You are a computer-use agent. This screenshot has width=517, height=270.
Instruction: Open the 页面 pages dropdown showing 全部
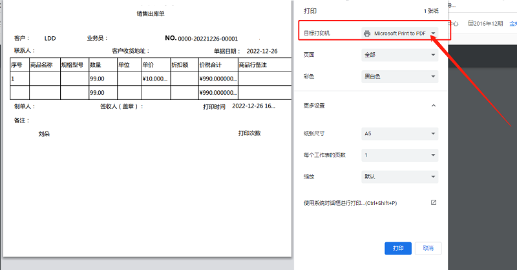click(400, 55)
